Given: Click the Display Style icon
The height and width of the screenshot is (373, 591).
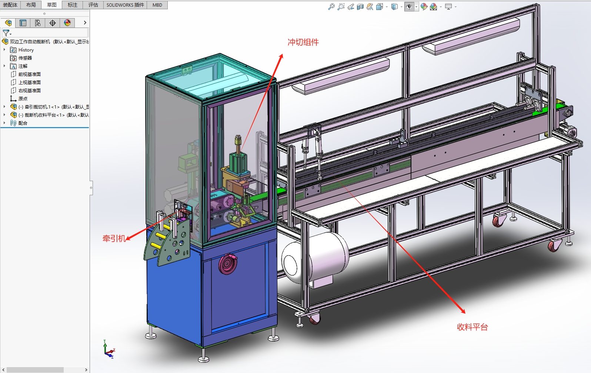Looking at the screenshot, I should point(395,7).
